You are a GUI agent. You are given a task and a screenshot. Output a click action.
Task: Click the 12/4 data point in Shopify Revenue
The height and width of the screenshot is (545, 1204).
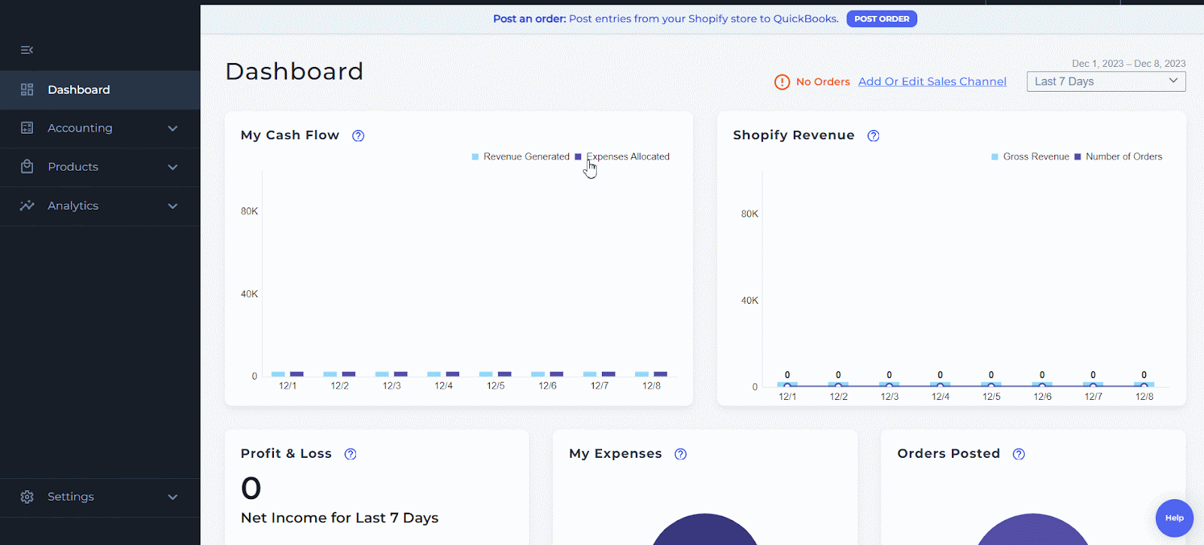tap(940, 386)
